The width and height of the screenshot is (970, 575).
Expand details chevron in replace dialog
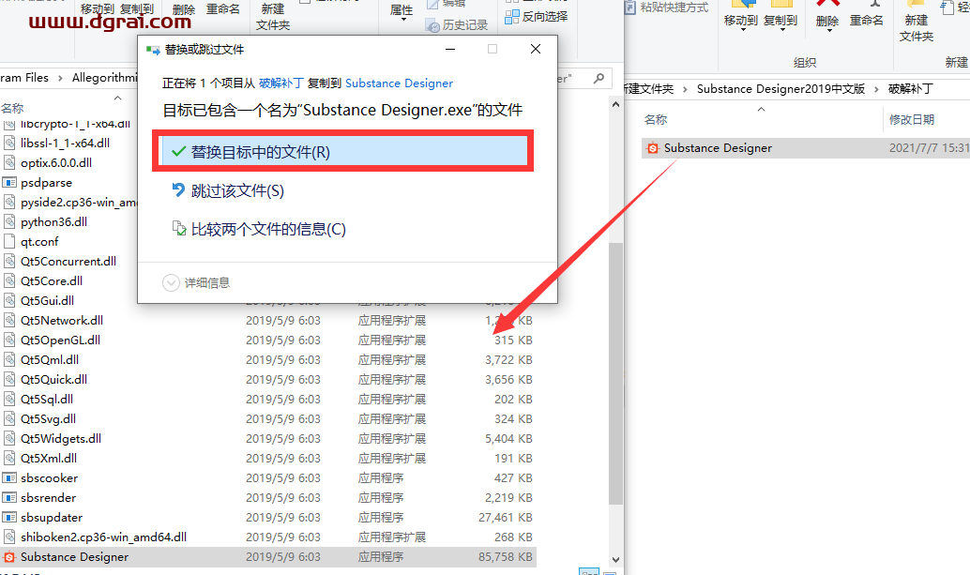pos(171,282)
